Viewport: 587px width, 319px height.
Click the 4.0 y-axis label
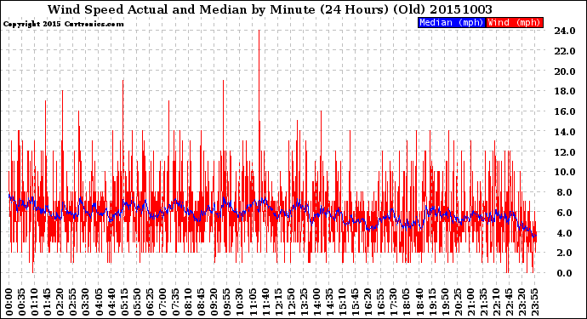565,233
